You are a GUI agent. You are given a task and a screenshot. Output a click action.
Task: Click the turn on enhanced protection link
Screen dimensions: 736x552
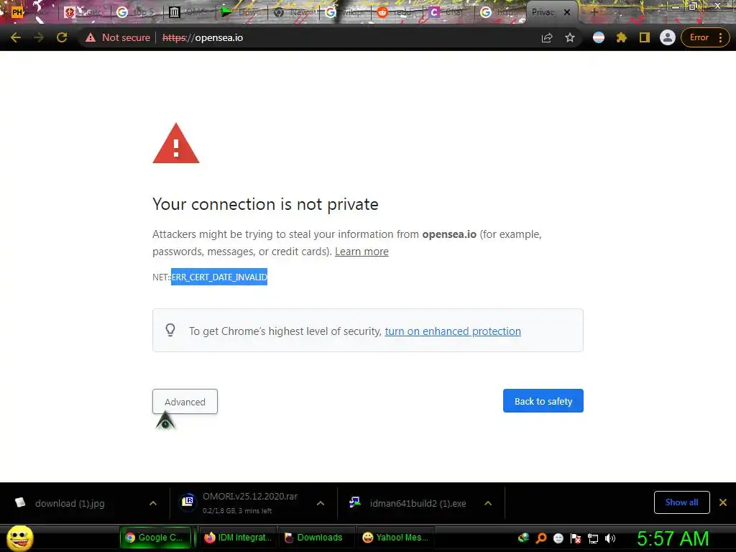click(x=453, y=331)
